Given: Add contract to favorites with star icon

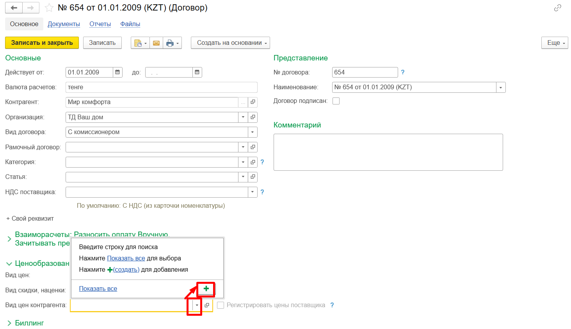Looking at the screenshot, I should point(49,8).
